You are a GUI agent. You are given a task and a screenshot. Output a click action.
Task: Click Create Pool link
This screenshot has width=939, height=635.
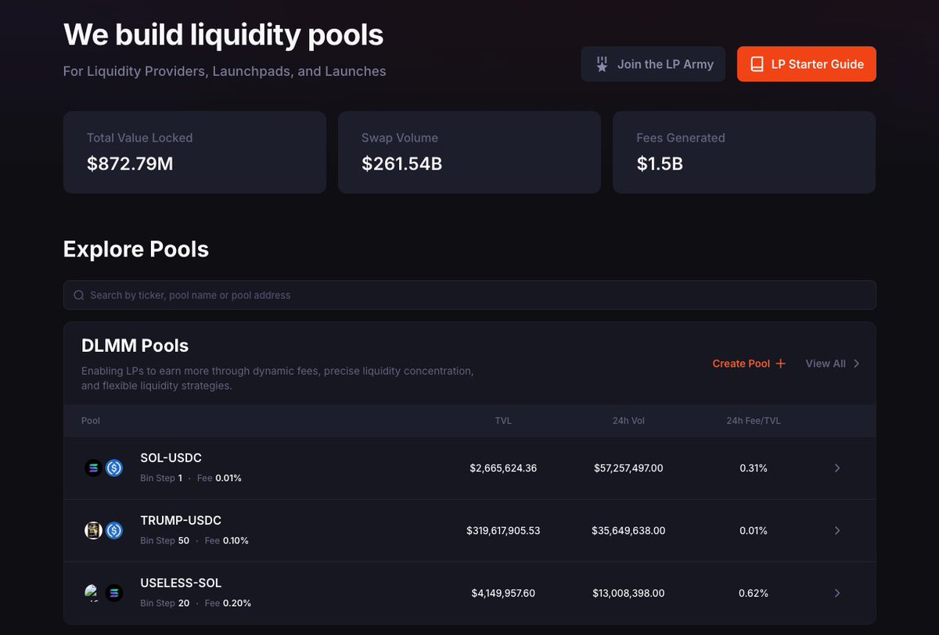(x=741, y=364)
